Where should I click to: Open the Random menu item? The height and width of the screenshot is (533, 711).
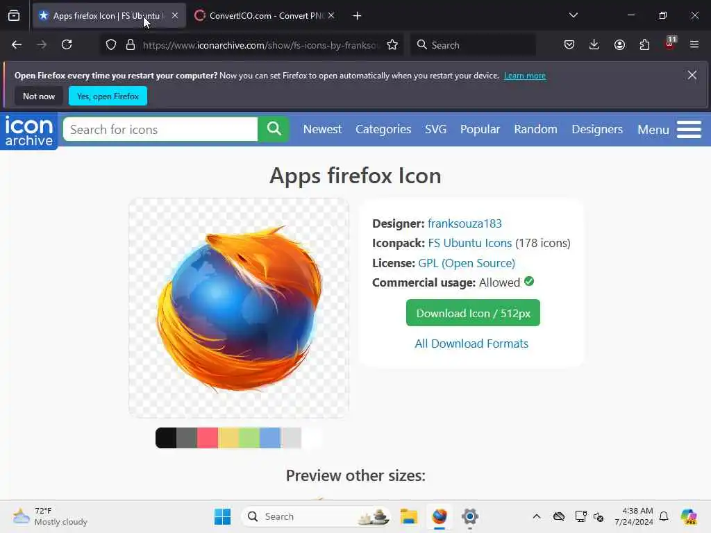535,129
